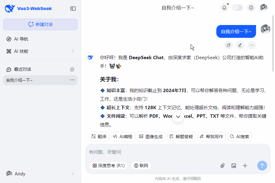Choose the 解题答疑 quick action
The image size is (275, 183).
pos(182,137)
